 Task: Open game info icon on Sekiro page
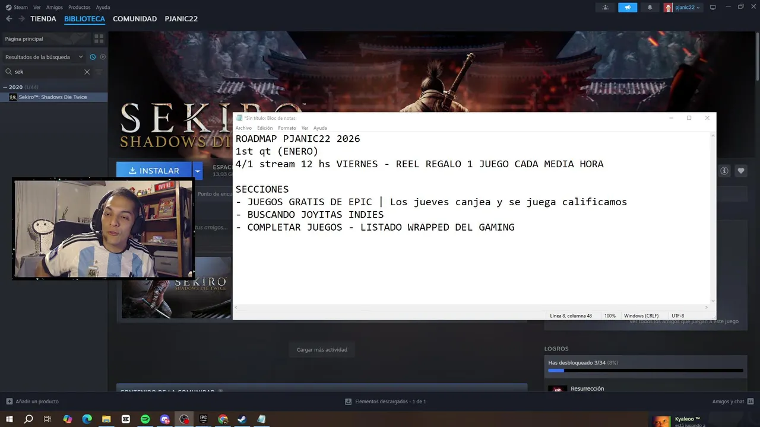[x=724, y=171]
